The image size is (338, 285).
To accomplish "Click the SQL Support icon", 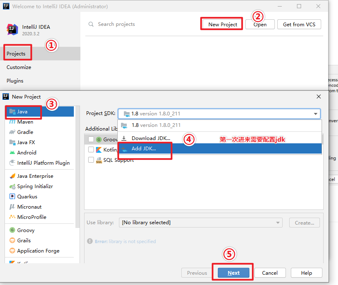I will point(99,160).
